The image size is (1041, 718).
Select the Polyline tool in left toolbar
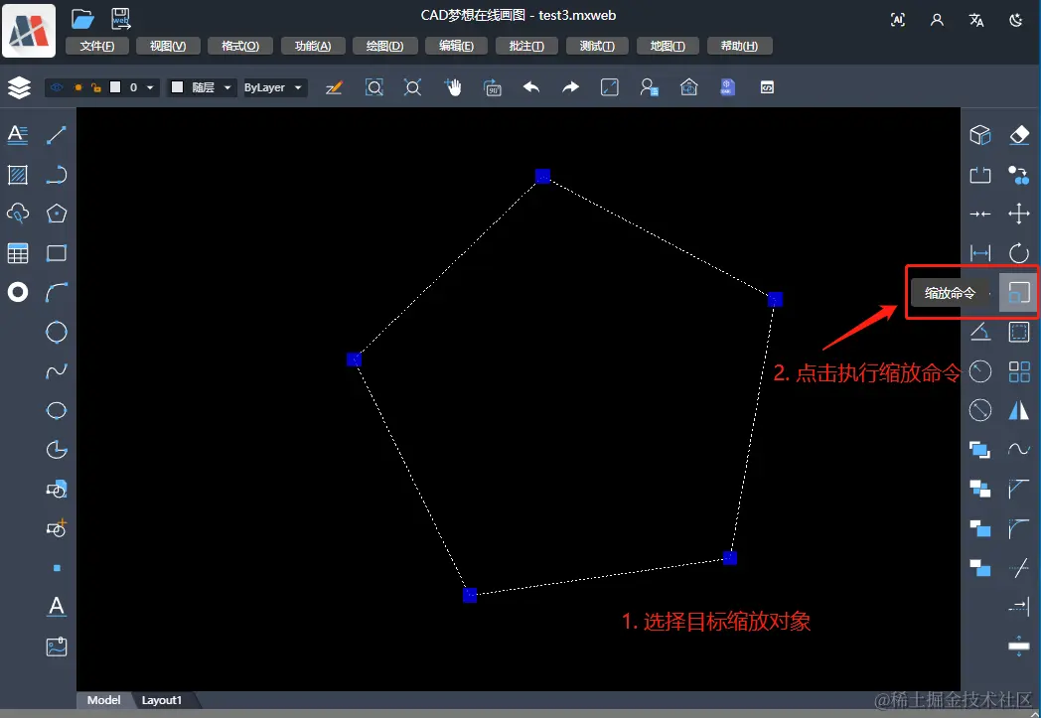pos(57,175)
